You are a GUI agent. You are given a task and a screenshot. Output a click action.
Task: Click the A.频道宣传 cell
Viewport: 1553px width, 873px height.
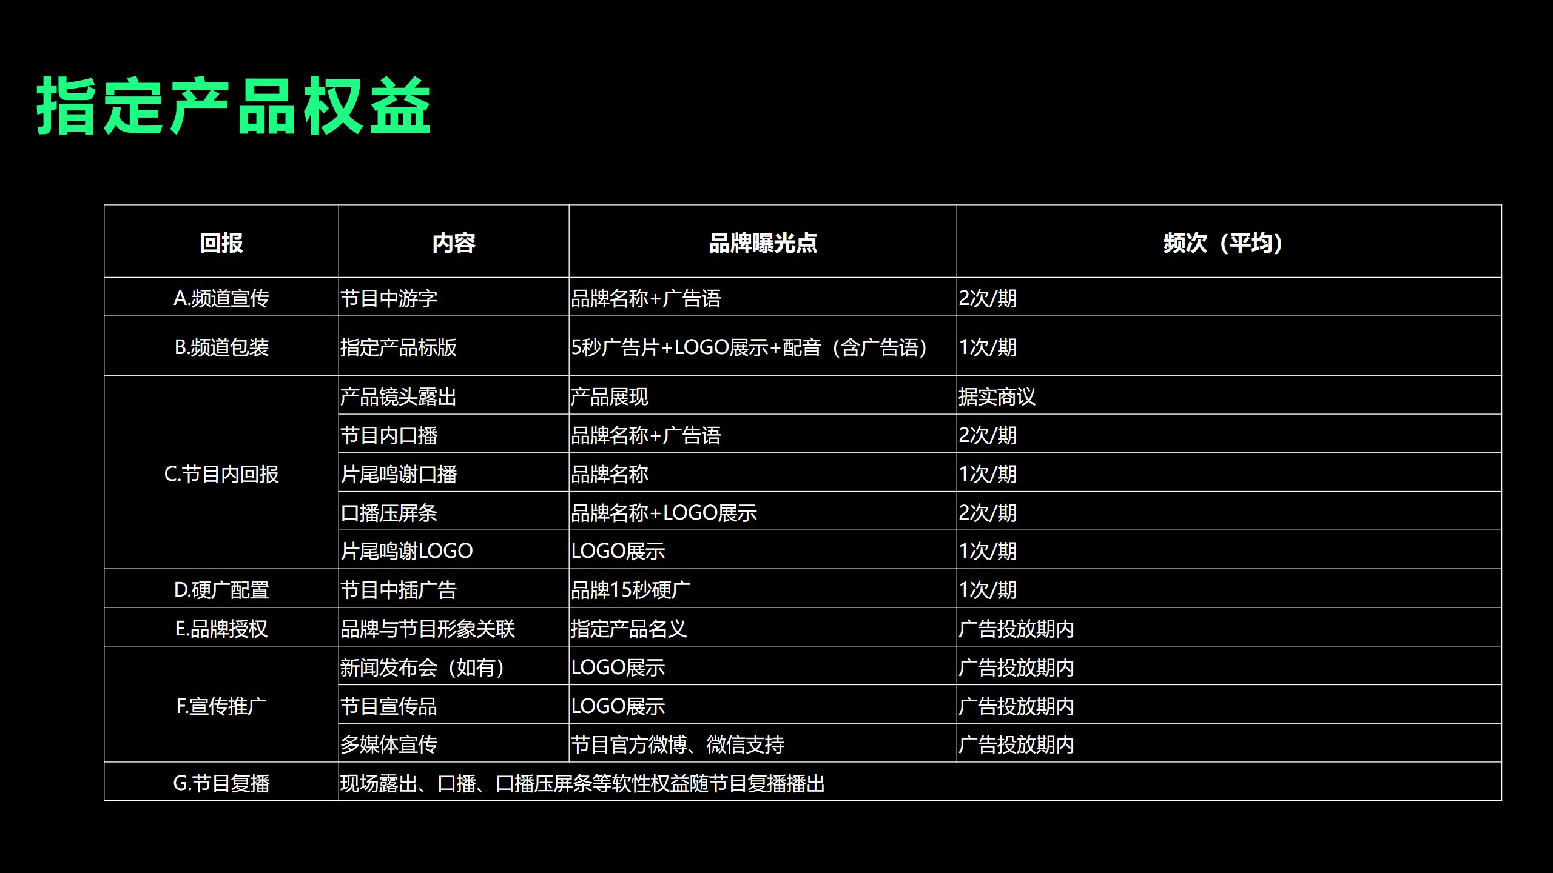221,297
